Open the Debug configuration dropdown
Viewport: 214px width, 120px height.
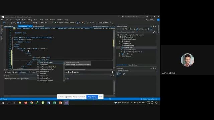pos(36,23)
